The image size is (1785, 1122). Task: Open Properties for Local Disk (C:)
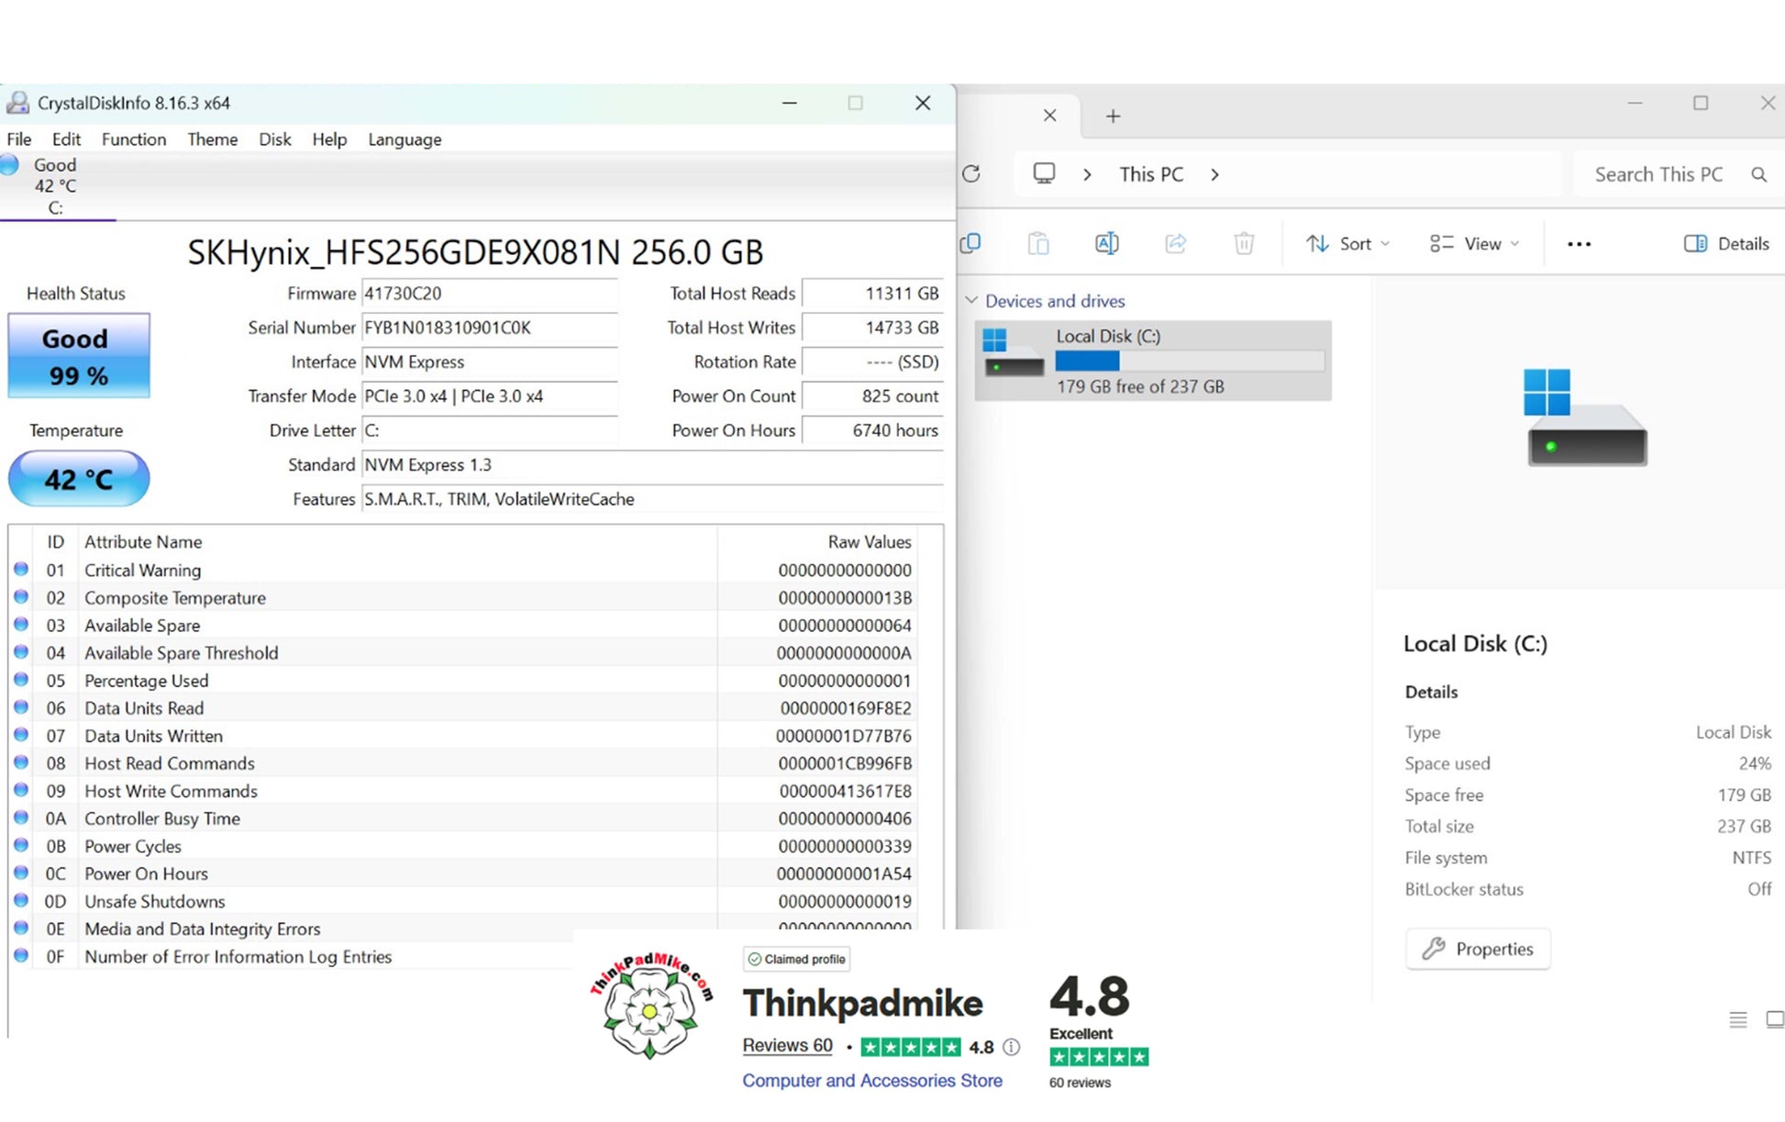1478,949
